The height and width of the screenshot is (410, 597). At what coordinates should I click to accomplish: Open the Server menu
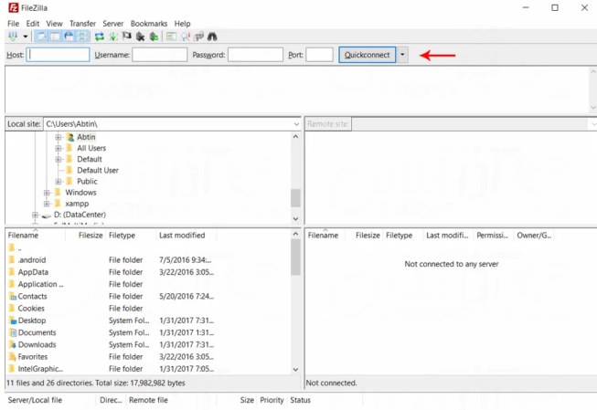click(113, 24)
